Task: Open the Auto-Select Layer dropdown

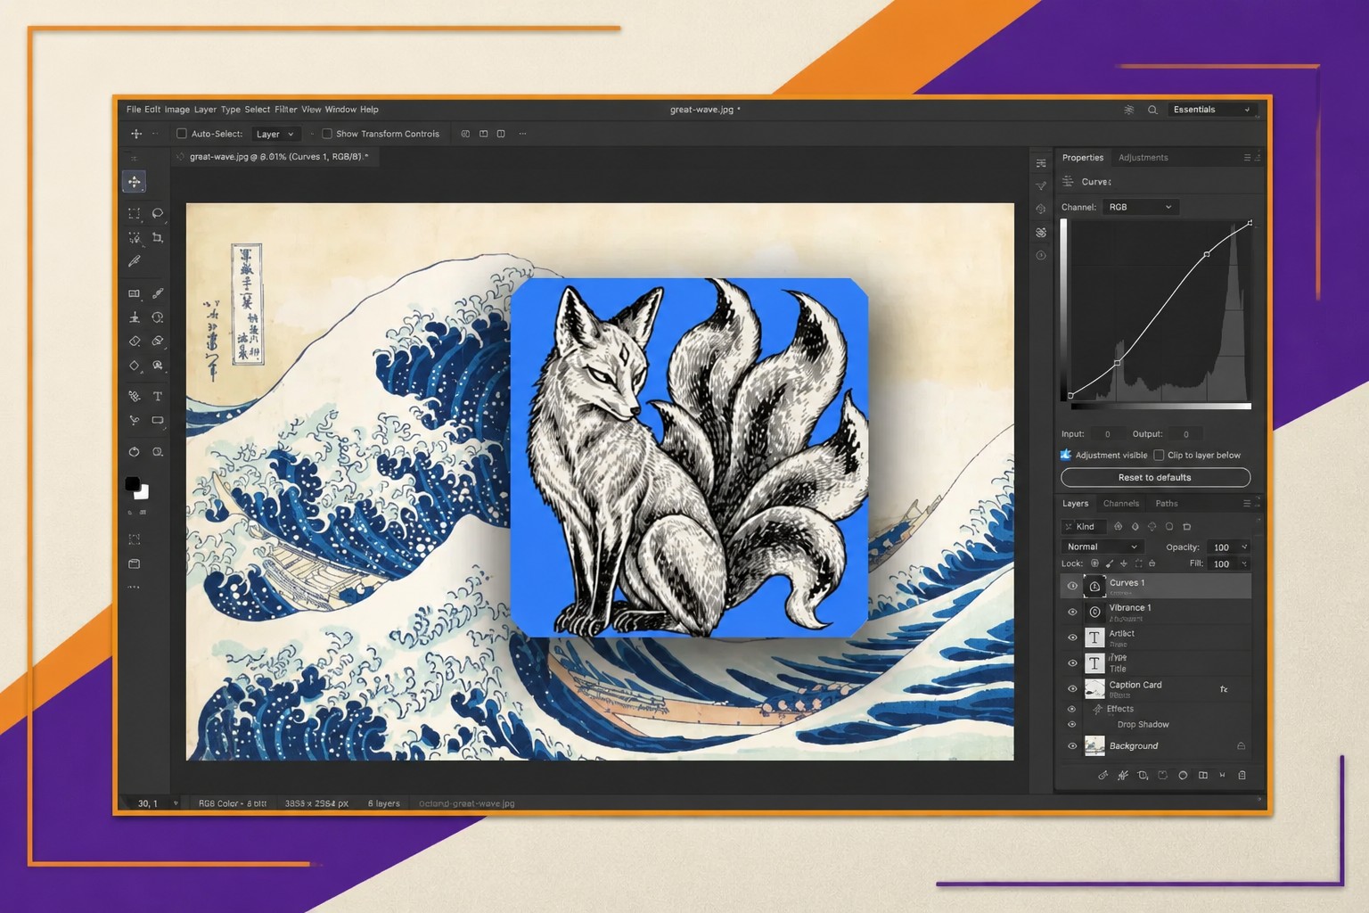Action: (x=275, y=134)
